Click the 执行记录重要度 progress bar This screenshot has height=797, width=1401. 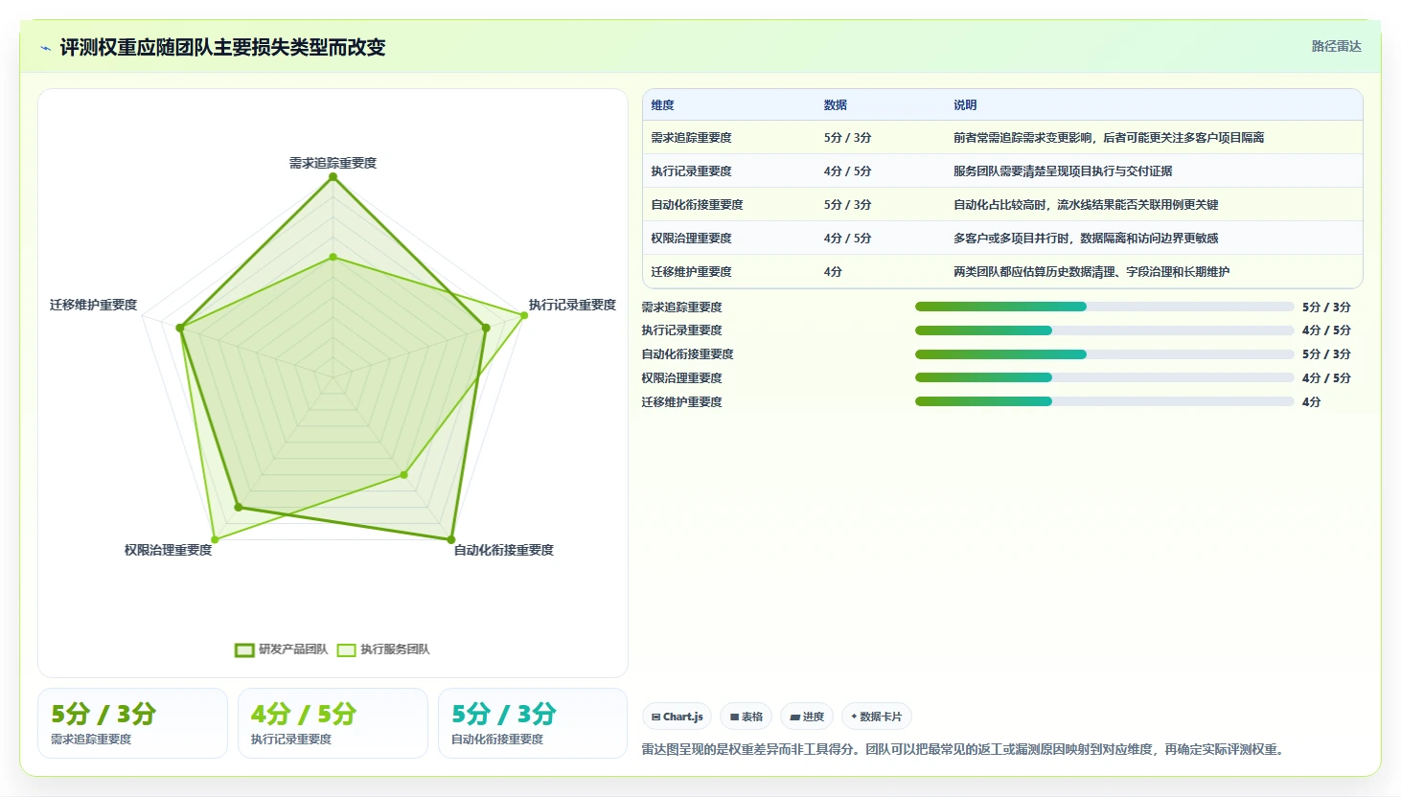pyautogui.click(x=1104, y=330)
